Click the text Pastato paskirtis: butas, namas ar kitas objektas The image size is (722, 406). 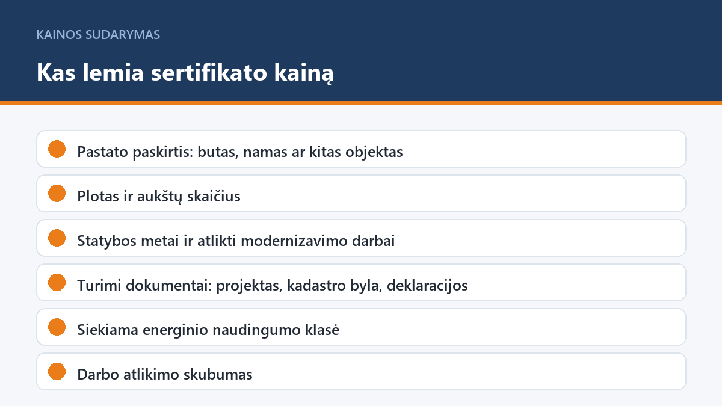coord(240,152)
